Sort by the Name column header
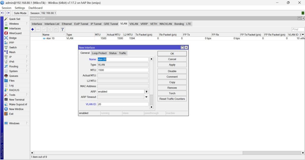Screen dimensions: 305x160 (54, 35)
